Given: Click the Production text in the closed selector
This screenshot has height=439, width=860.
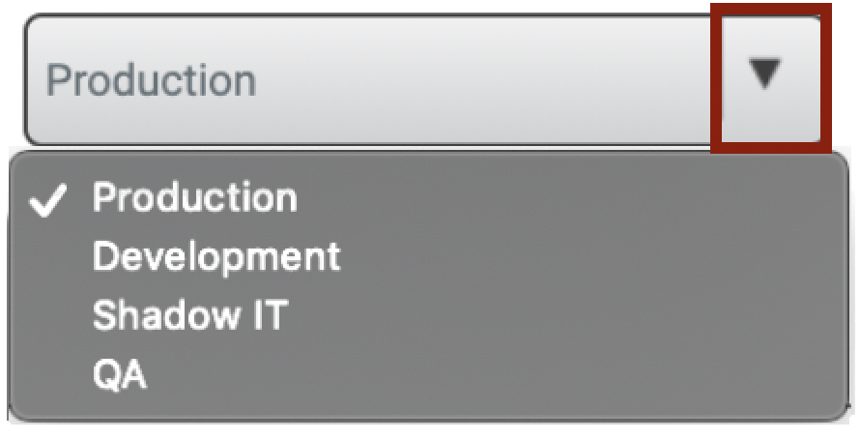Looking at the screenshot, I should 152,79.
